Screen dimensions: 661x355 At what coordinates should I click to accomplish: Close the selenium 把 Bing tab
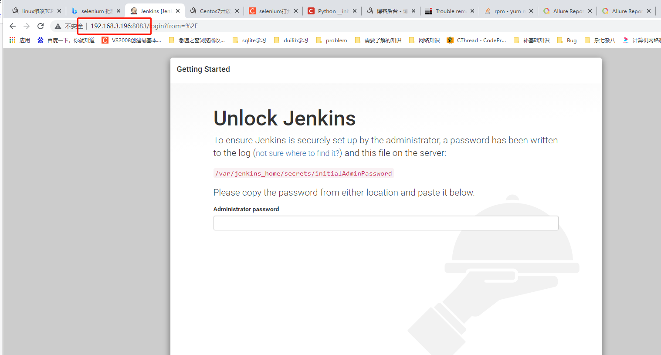[119, 11]
